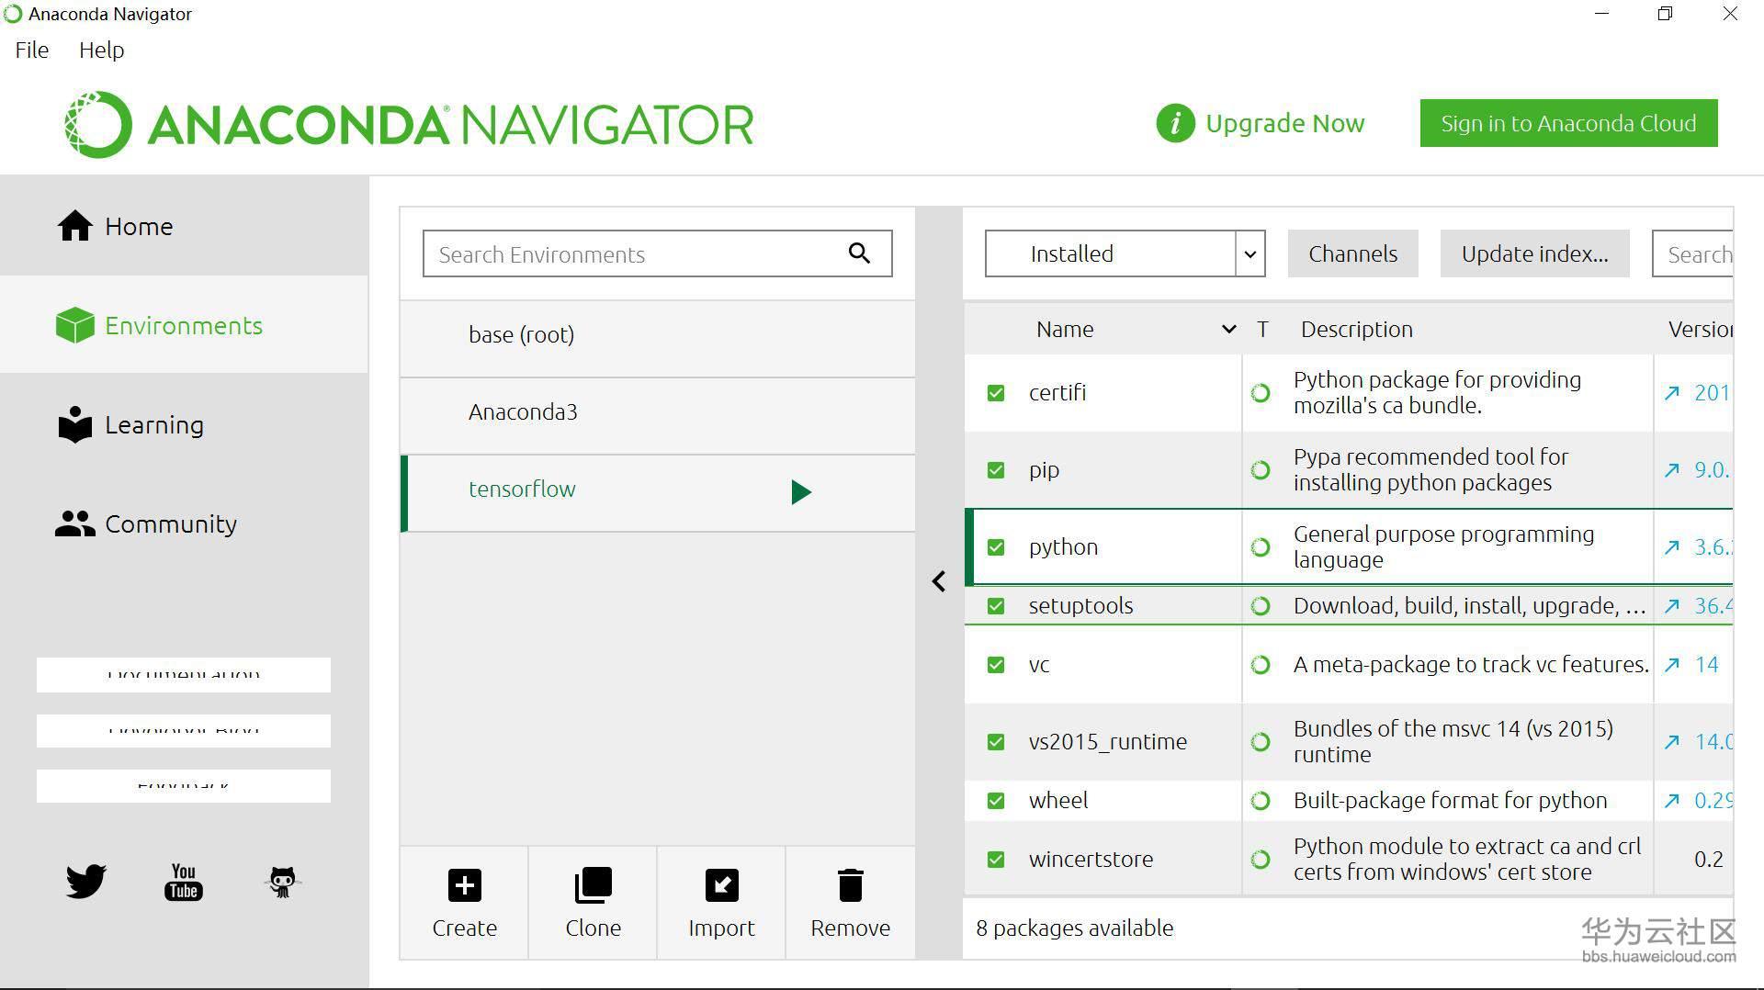Collapse the environments panel with left chevron
The height and width of the screenshot is (990, 1764).
click(938, 581)
